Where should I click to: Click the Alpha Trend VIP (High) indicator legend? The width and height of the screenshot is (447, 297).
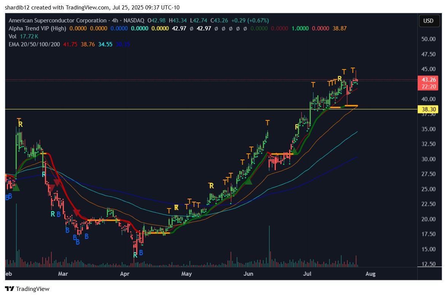pyautogui.click(x=37, y=28)
